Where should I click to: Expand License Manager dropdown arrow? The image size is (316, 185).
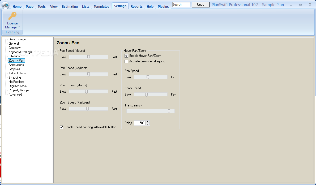pyautogui.click(x=19, y=27)
